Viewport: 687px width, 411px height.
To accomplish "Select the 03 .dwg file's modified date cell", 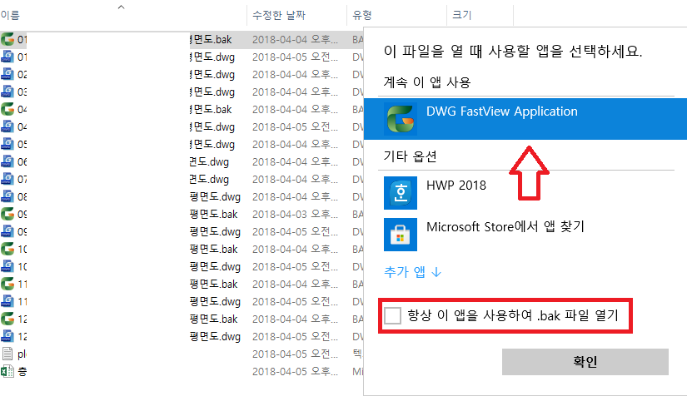I will [x=296, y=92].
